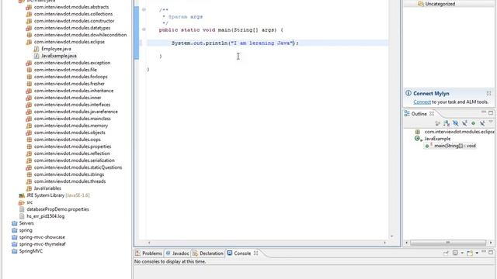Pin the Console view
The image size is (497, 279).
(446, 253)
